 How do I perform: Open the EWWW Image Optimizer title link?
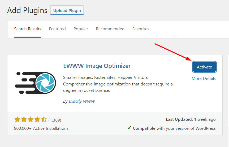[x=97, y=66]
